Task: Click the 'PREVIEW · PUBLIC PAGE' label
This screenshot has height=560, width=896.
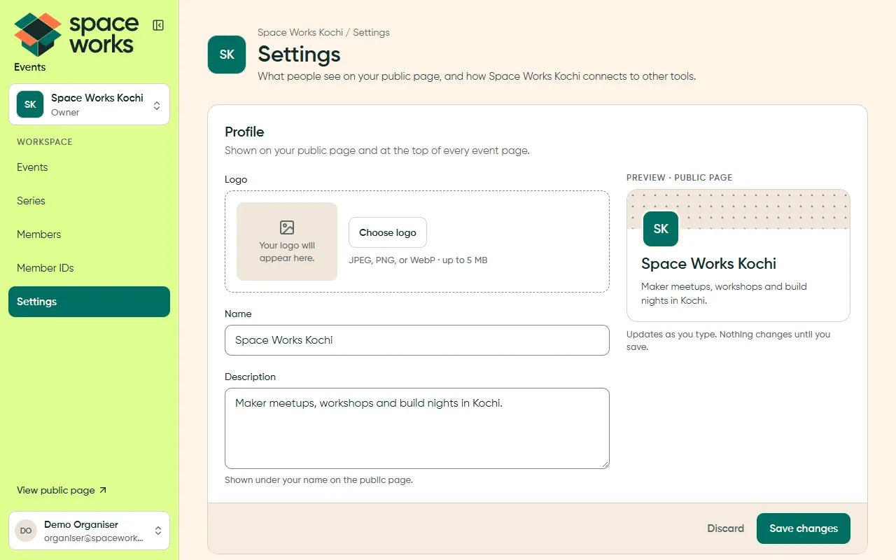Action: [x=679, y=178]
